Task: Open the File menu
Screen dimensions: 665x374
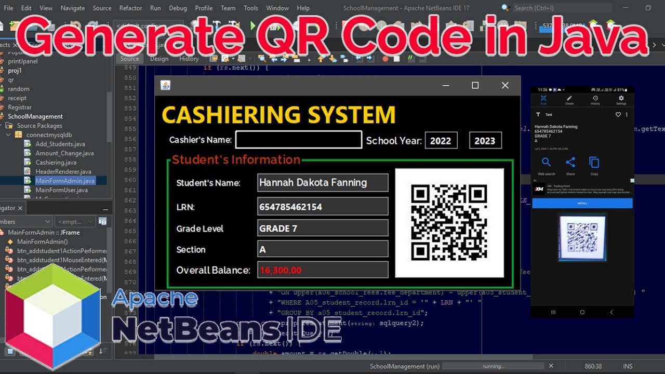Action: (x=9, y=8)
